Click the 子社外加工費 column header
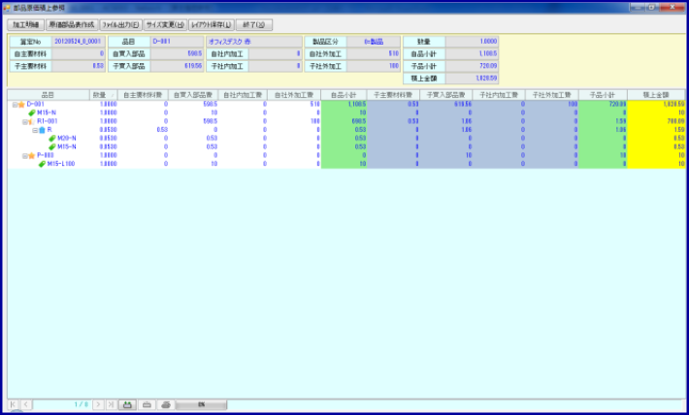This screenshot has height=415, width=689. (x=552, y=95)
